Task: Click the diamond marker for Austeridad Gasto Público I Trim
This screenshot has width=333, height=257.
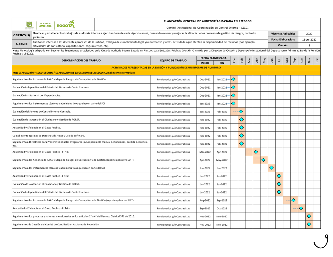Action: (256, 152)
